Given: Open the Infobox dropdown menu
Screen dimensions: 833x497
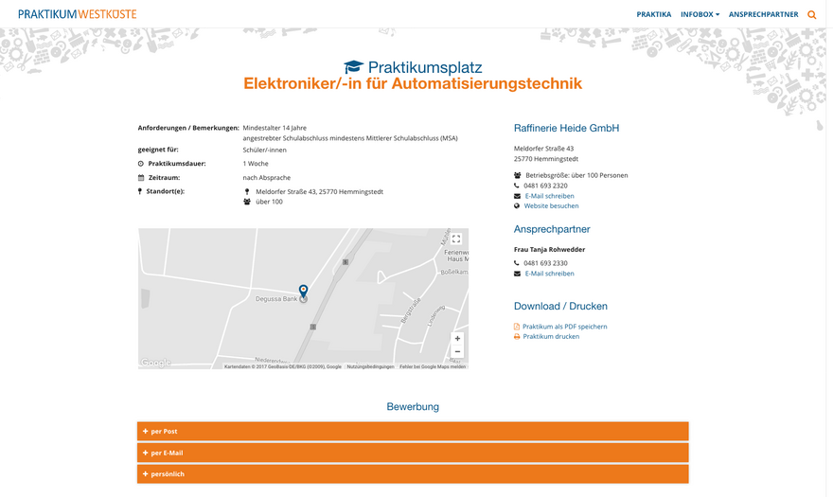Looking at the screenshot, I should (x=700, y=14).
